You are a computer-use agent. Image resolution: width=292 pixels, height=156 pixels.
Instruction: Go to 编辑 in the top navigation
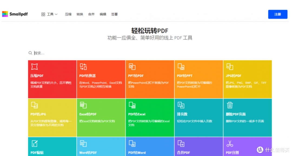(x=103, y=14)
